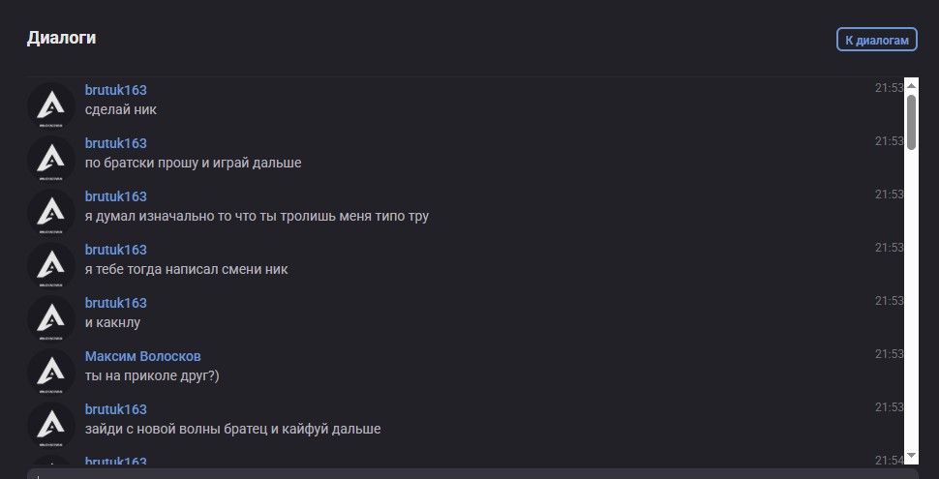Open avatar beside "и какнлу" message
The width and height of the screenshot is (939, 479).
tap(51, 319)
